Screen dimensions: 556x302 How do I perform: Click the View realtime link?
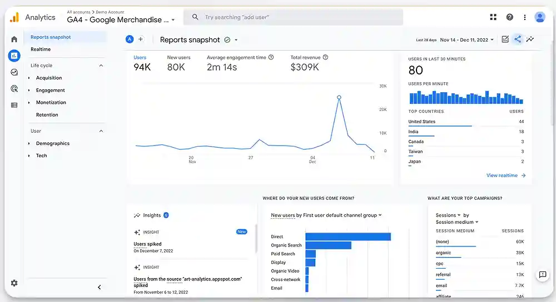tap(505, 175)
